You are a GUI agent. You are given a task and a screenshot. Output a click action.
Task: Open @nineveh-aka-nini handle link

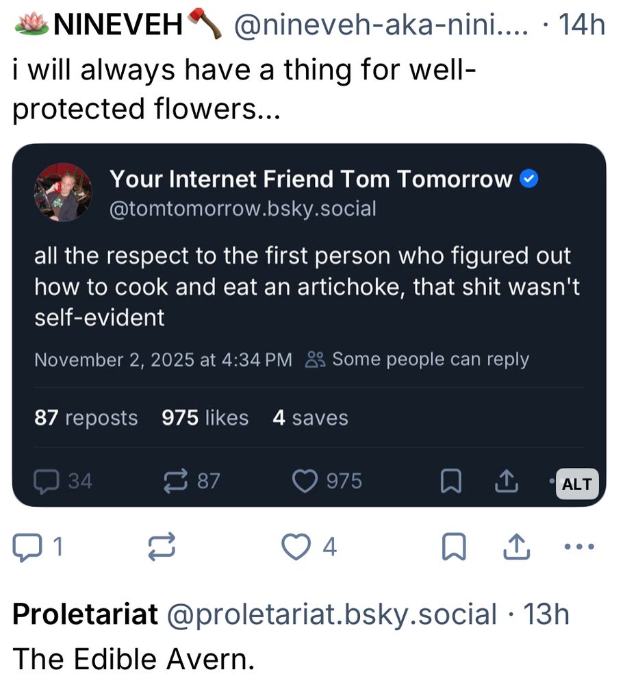coord(381,27)
